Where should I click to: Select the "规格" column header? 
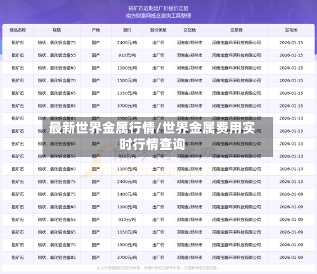pyautogui.click(x=56, y=30)
